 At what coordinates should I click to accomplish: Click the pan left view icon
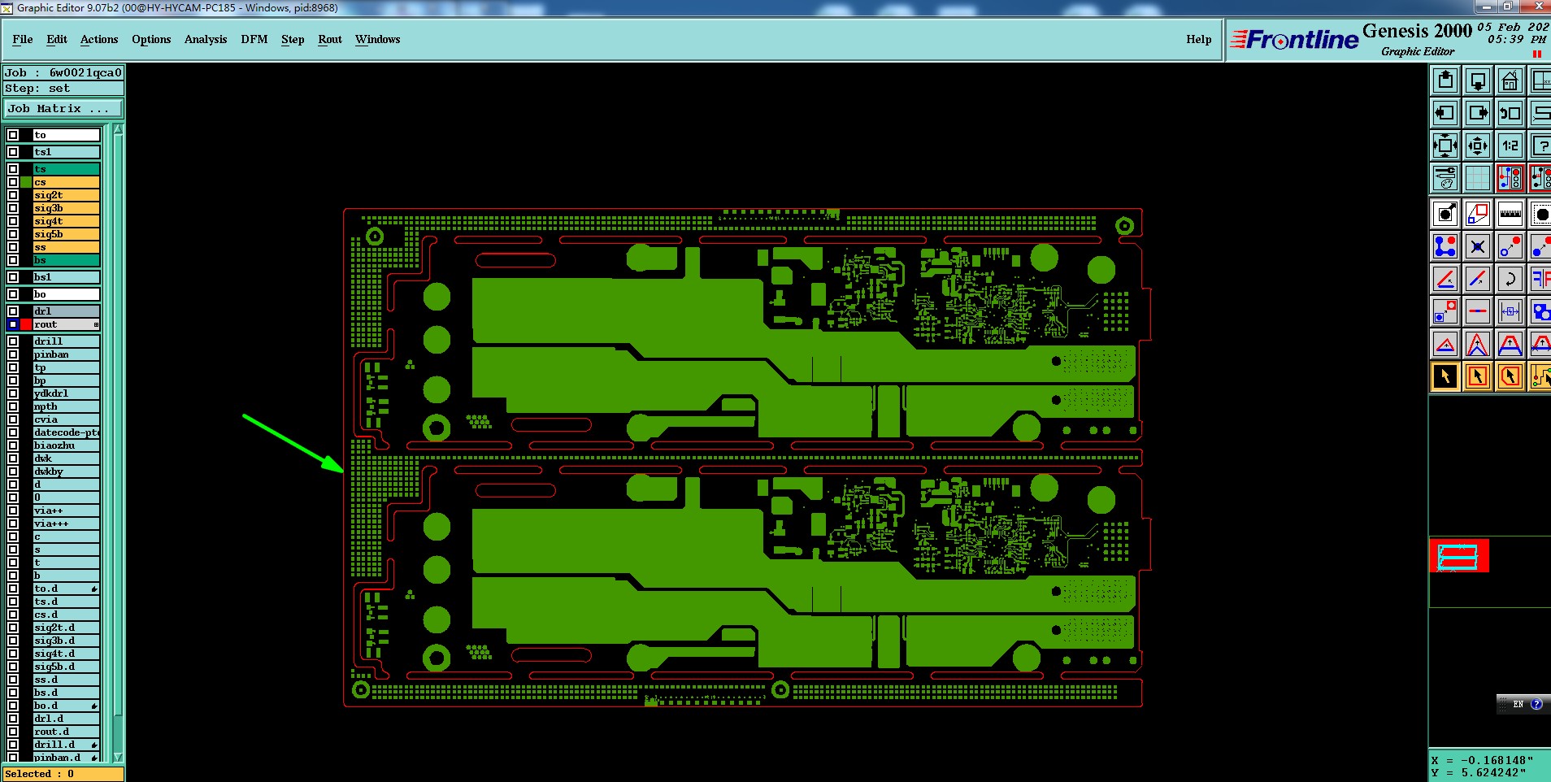coord(1445,113)
